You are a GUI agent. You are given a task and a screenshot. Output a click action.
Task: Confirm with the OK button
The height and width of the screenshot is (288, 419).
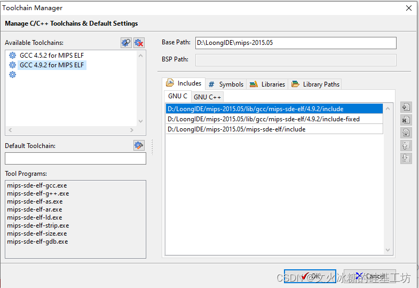pyautogui.click(x=310, y=276)
